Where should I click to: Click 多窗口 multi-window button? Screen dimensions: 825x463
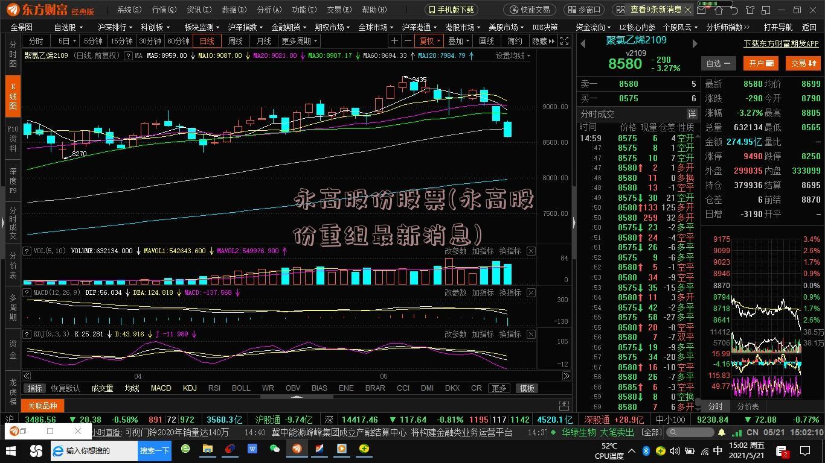tap(585, 10)
